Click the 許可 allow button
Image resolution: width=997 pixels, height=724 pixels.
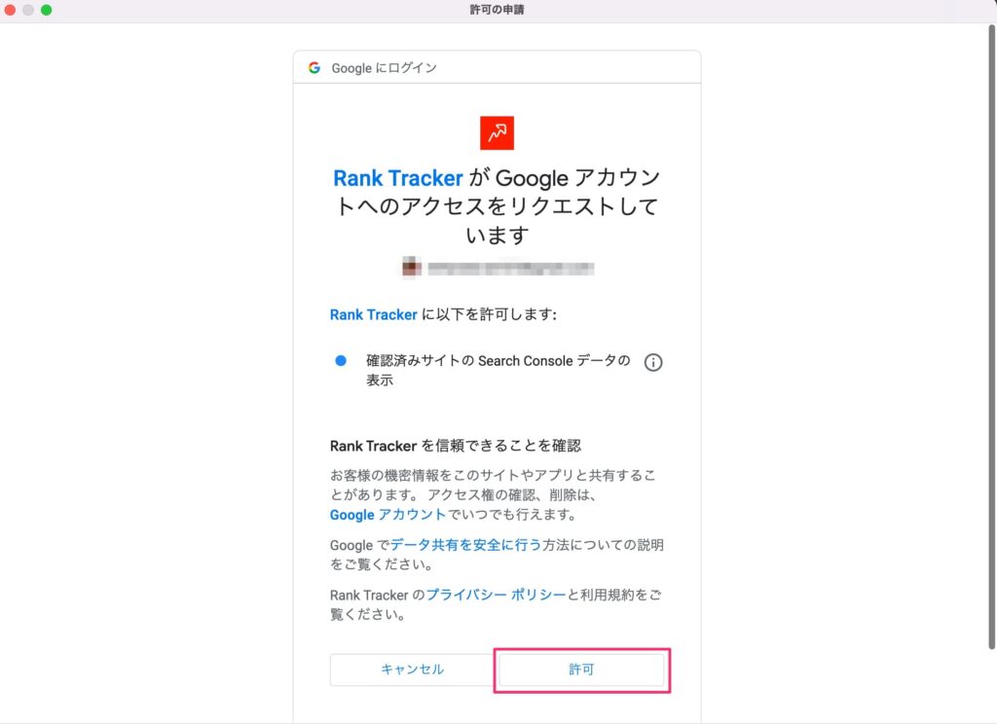pos(581,670)
